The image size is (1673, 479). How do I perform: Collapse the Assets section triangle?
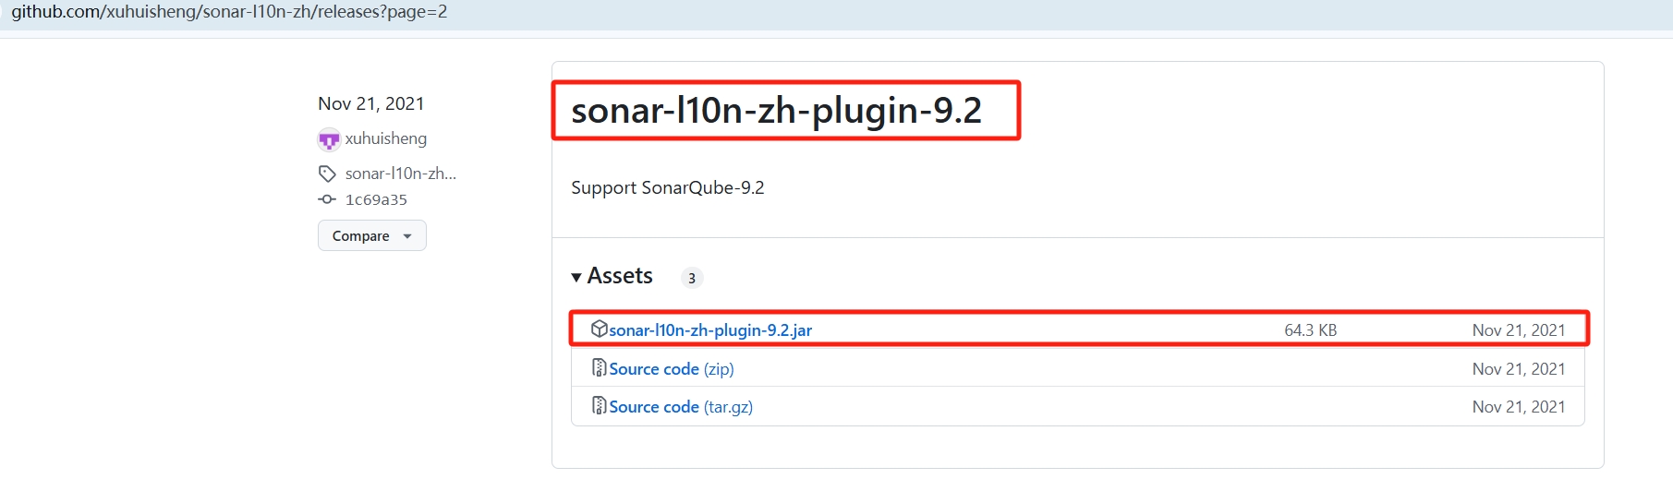[576, 277]
